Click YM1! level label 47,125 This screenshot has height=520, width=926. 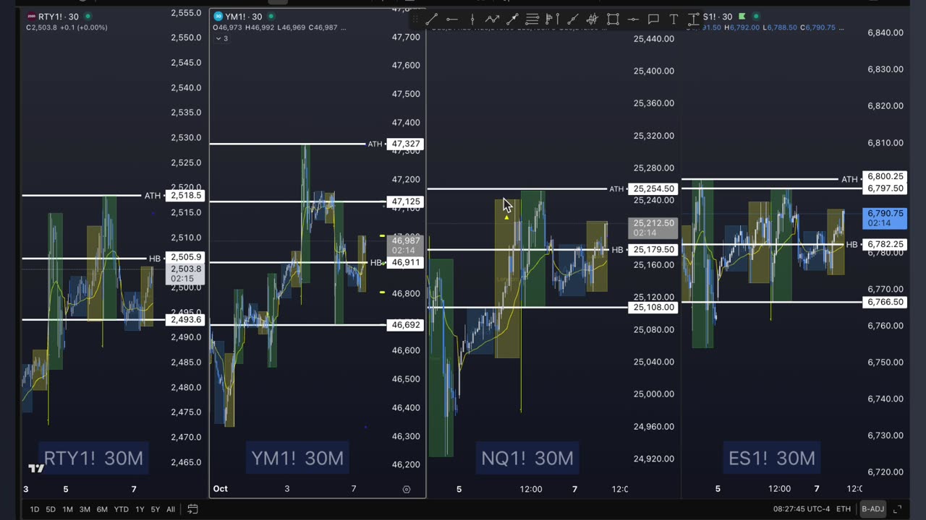(x=405, y=201)
